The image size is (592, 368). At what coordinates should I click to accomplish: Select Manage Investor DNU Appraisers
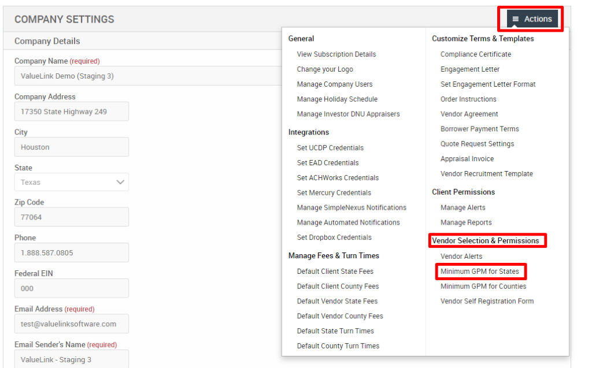(x=348, y=114)
